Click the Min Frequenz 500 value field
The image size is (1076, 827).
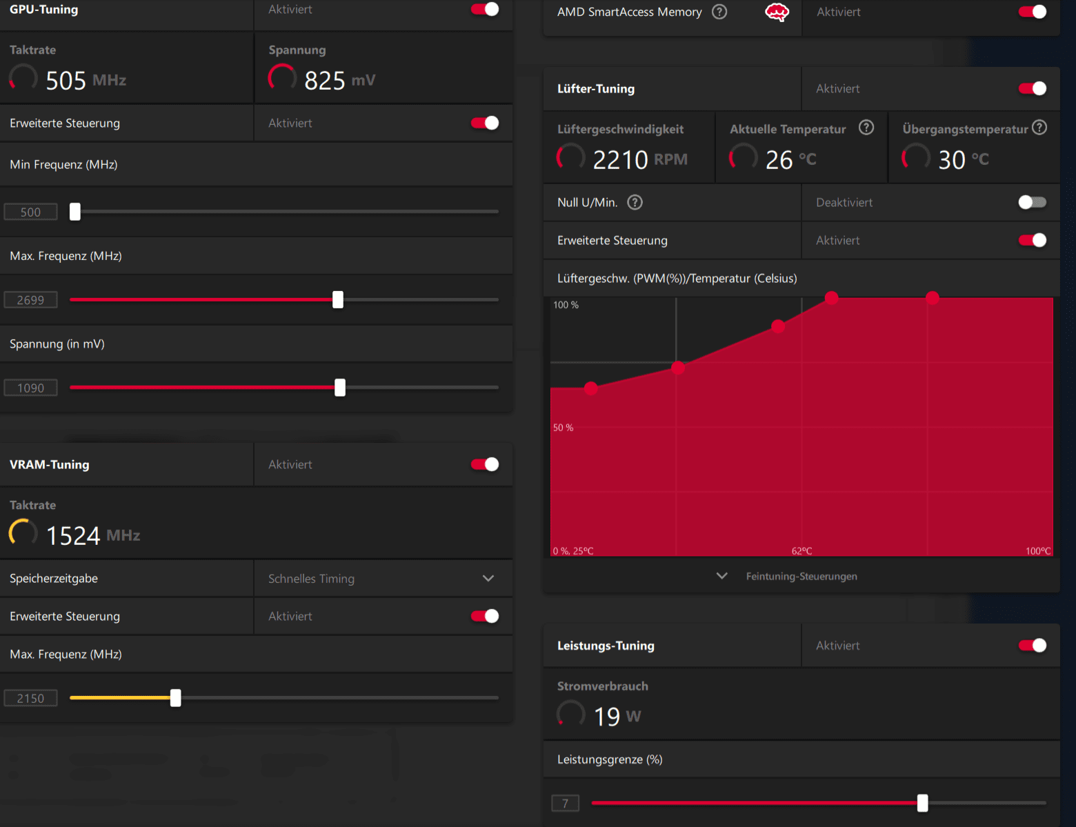[30, 212]
